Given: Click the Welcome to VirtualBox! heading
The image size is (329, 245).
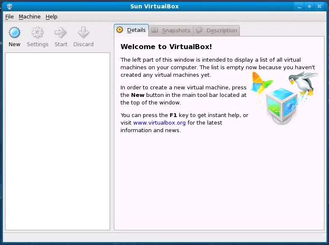Looking at the screenshot, I should pyautogui.click(x=166, y=47).
